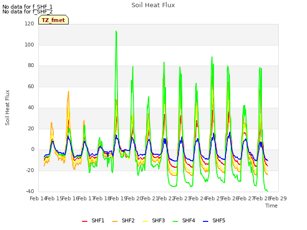This screenshot has height=230, width=307.
Task: Click the 60 y-axis tick label
Action: (x=31, y=86)
